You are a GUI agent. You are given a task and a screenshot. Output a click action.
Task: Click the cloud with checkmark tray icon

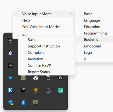36,78
